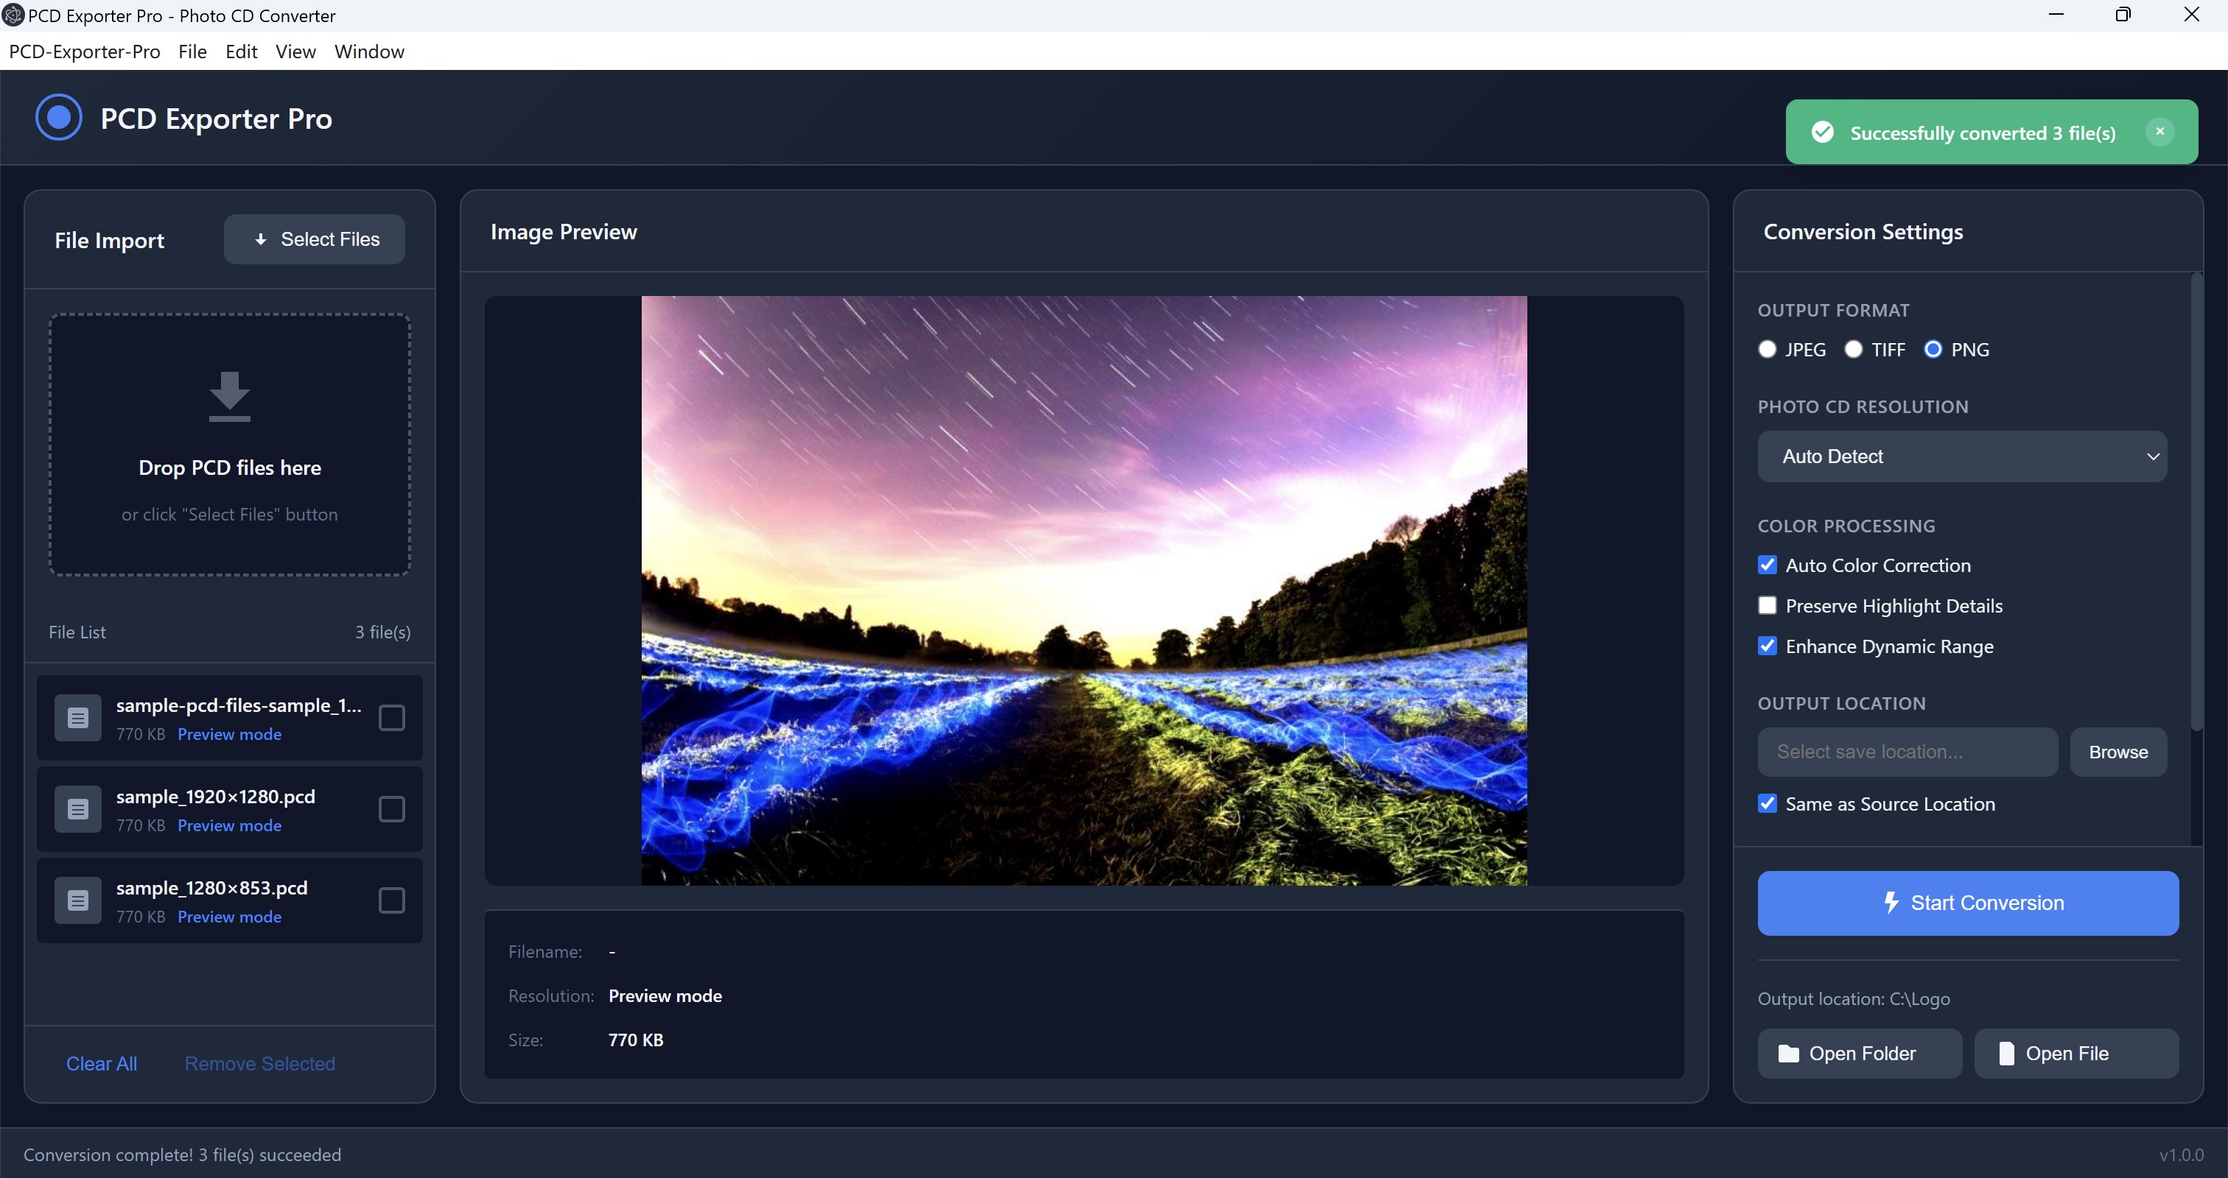The width and height of the screenshot is (2228, 1178).
Task: Open the PCD-Exporter-Pro menu
Action: [x=84, y=51]
